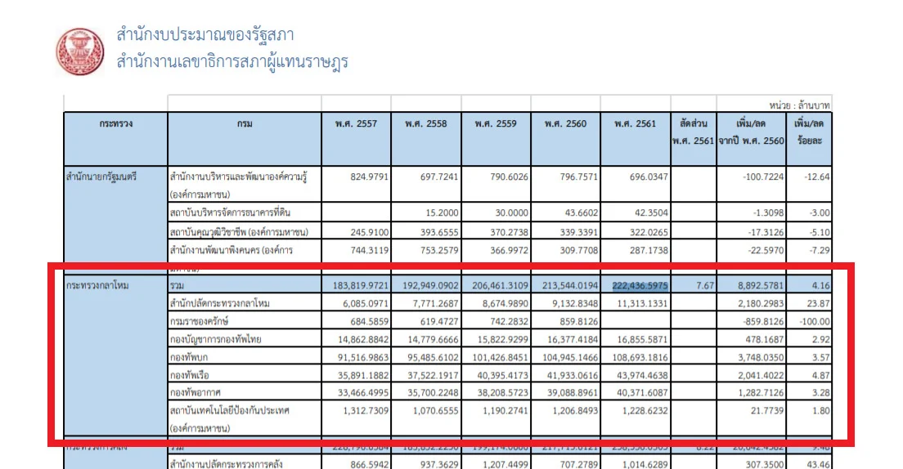Click the value 1,228.6232
The height and width of the screenshot is (469, 903).
pos(645,410)
